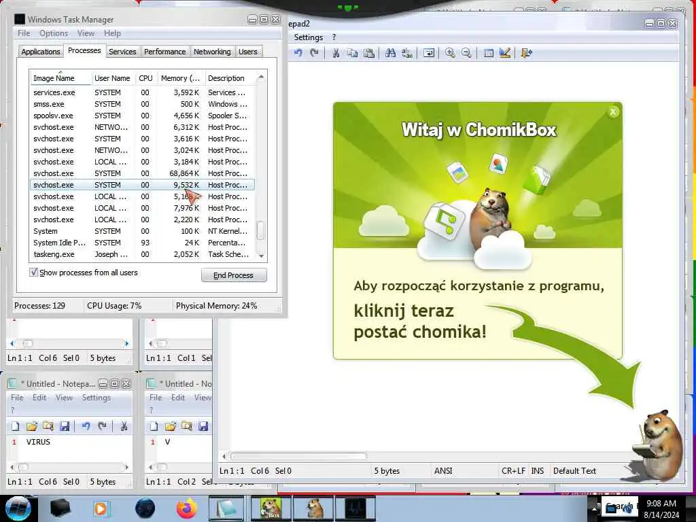Switch to the Applications tab in Task Manager
696x522 pixels.
40,52
